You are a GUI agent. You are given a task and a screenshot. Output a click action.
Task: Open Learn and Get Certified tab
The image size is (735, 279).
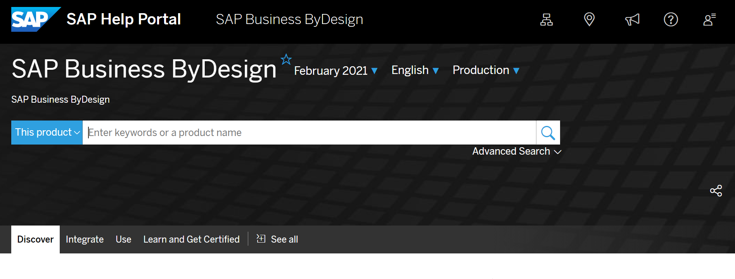tap(191, 239)
